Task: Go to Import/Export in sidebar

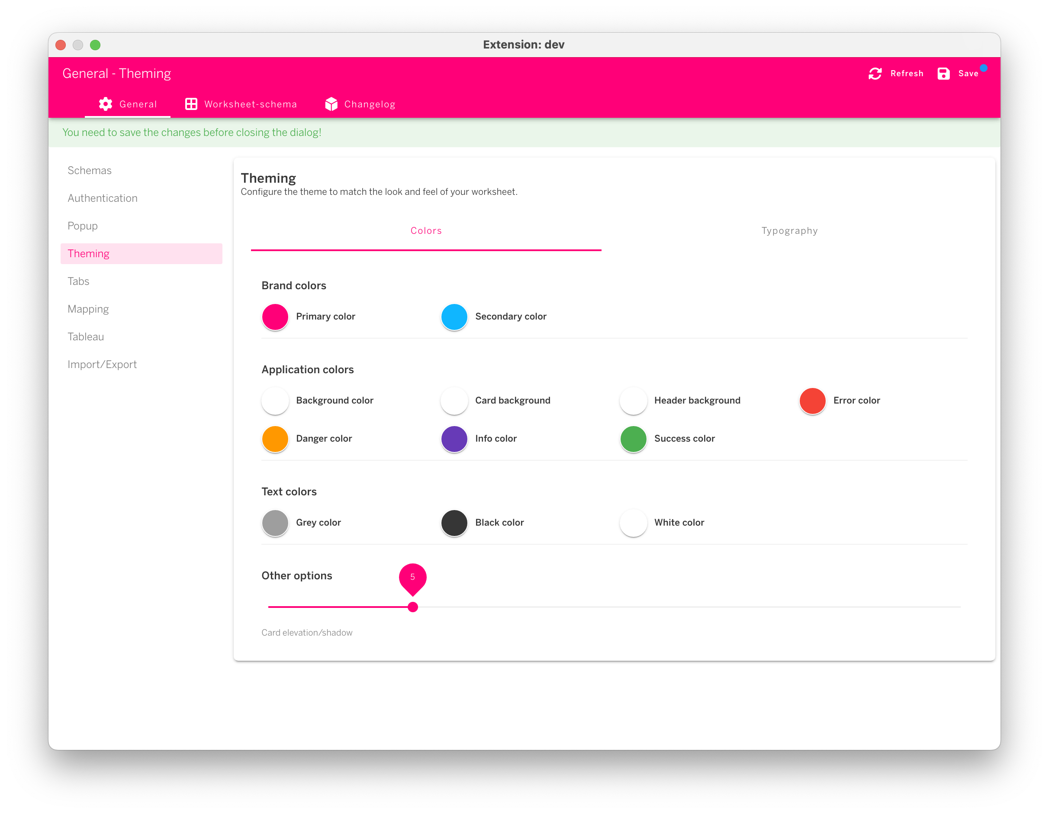Action: click(x=102, y=365)
